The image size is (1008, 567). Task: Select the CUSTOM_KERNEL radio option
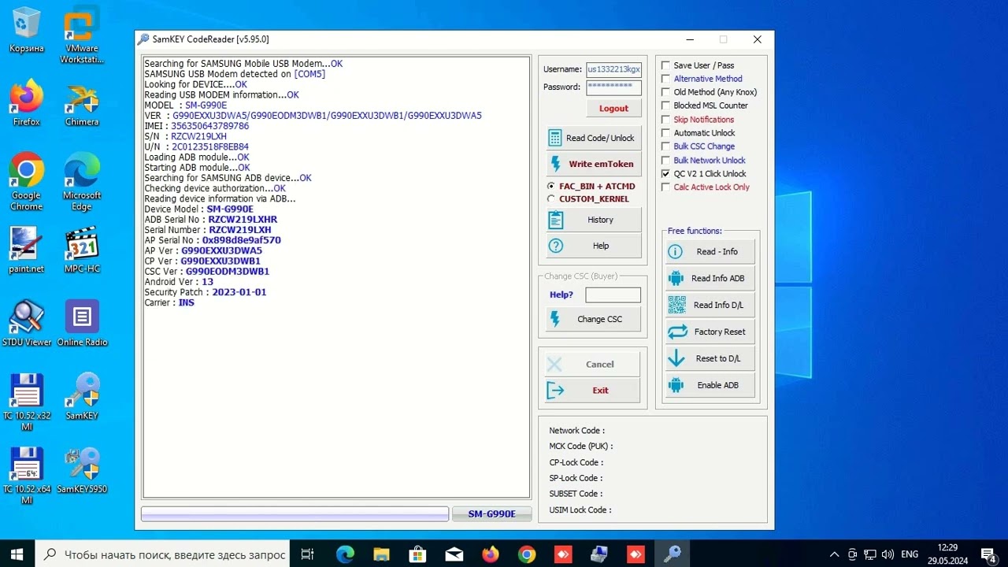point(551,198)
